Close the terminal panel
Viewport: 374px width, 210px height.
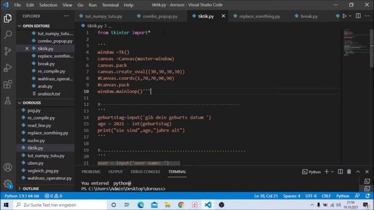point(367,171)
